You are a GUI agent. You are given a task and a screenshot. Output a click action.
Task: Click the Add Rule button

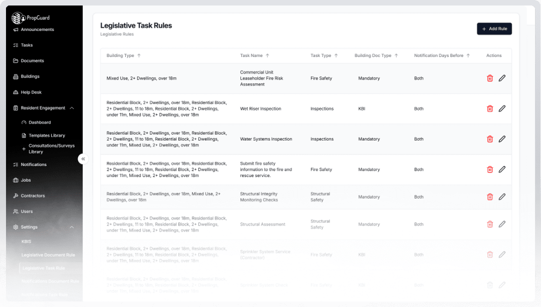click(x=494, y=29)
